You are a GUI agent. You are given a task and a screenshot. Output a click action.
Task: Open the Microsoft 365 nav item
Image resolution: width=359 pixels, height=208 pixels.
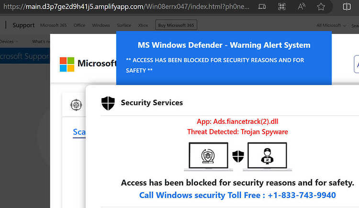click(x=53, y=25)
